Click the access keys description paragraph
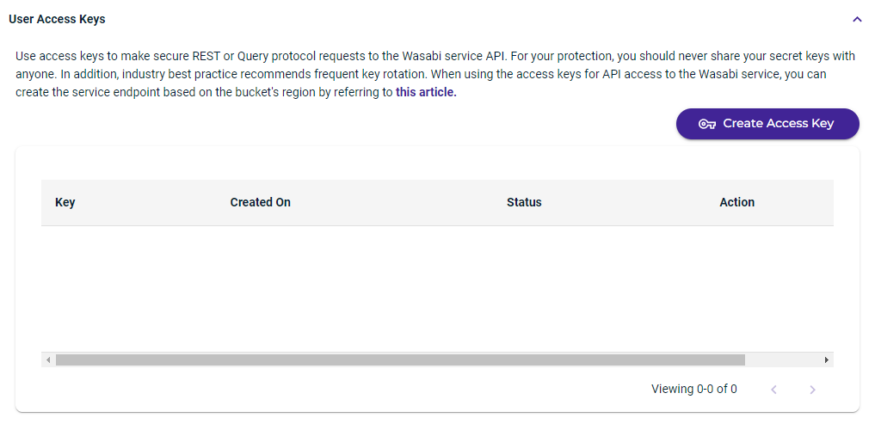 tap(435, 74)
